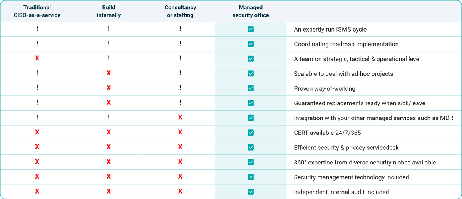
Task: Toggle the Independent internal audit included checkbox
Action: [x=251, y=192]
